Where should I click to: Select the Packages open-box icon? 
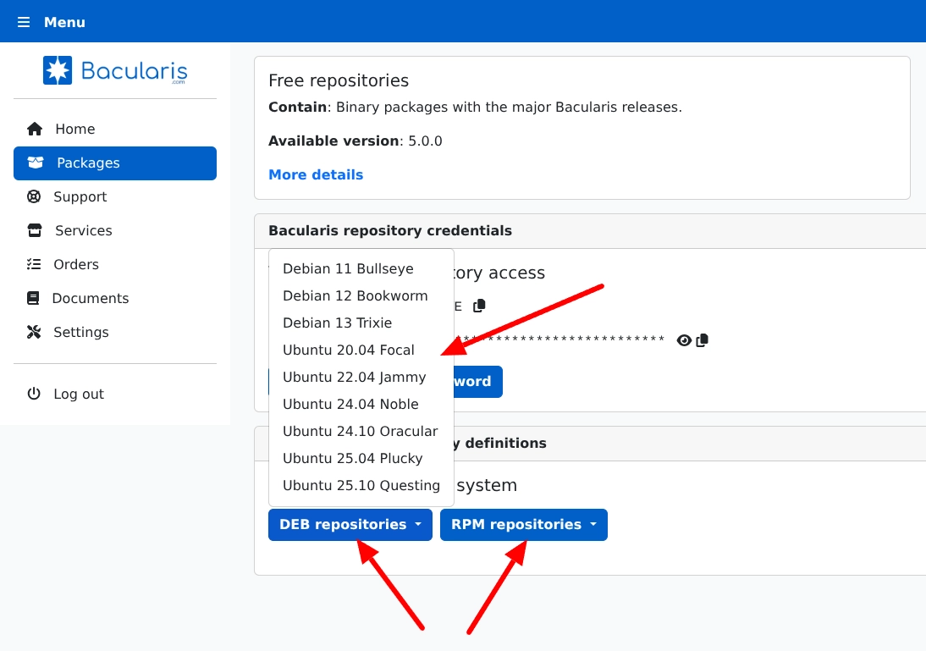point(33,163)
